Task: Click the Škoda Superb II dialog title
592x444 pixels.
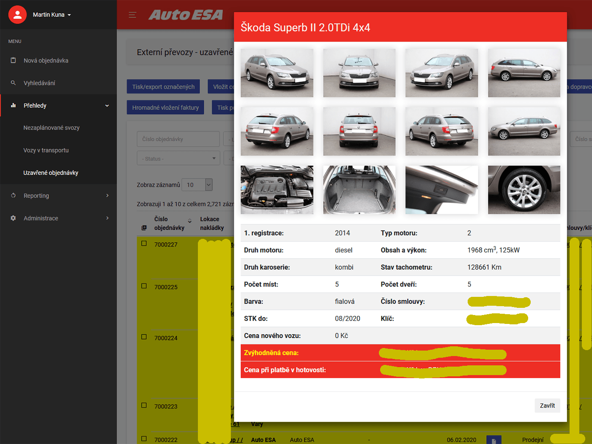Action: 305,27
